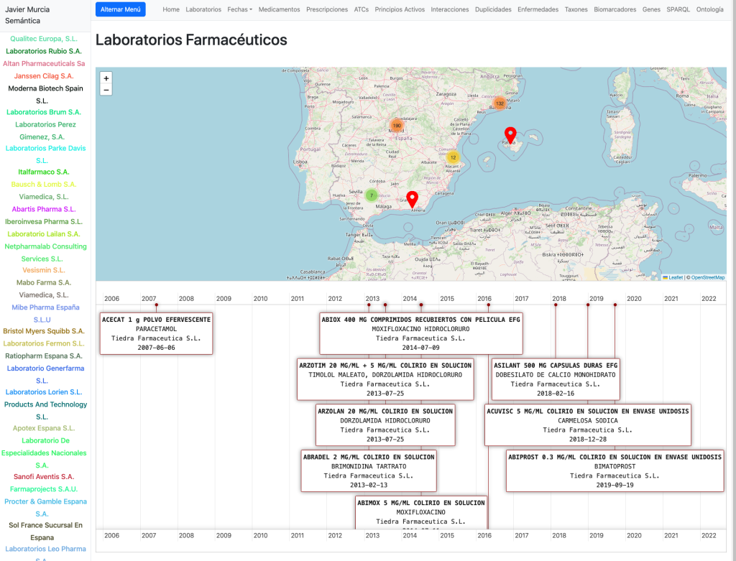736x561 pixels.
Task: Open the orange cluster marker labeled 190
Action: (x=396, y=126)
